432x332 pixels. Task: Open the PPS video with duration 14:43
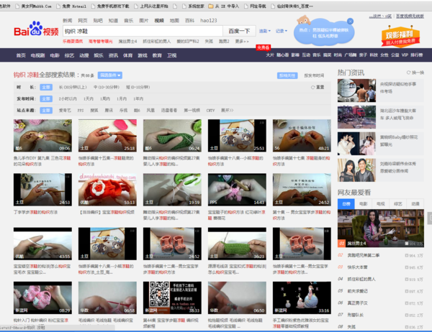[x=237, y=190]
